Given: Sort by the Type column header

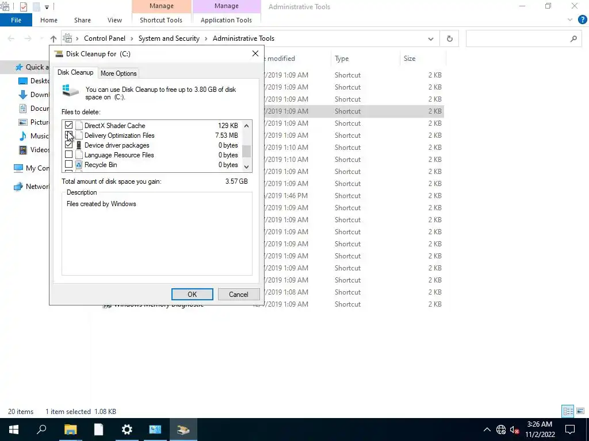Looking at the screenshot, I should pyautogui.click(x=342, y=59).
